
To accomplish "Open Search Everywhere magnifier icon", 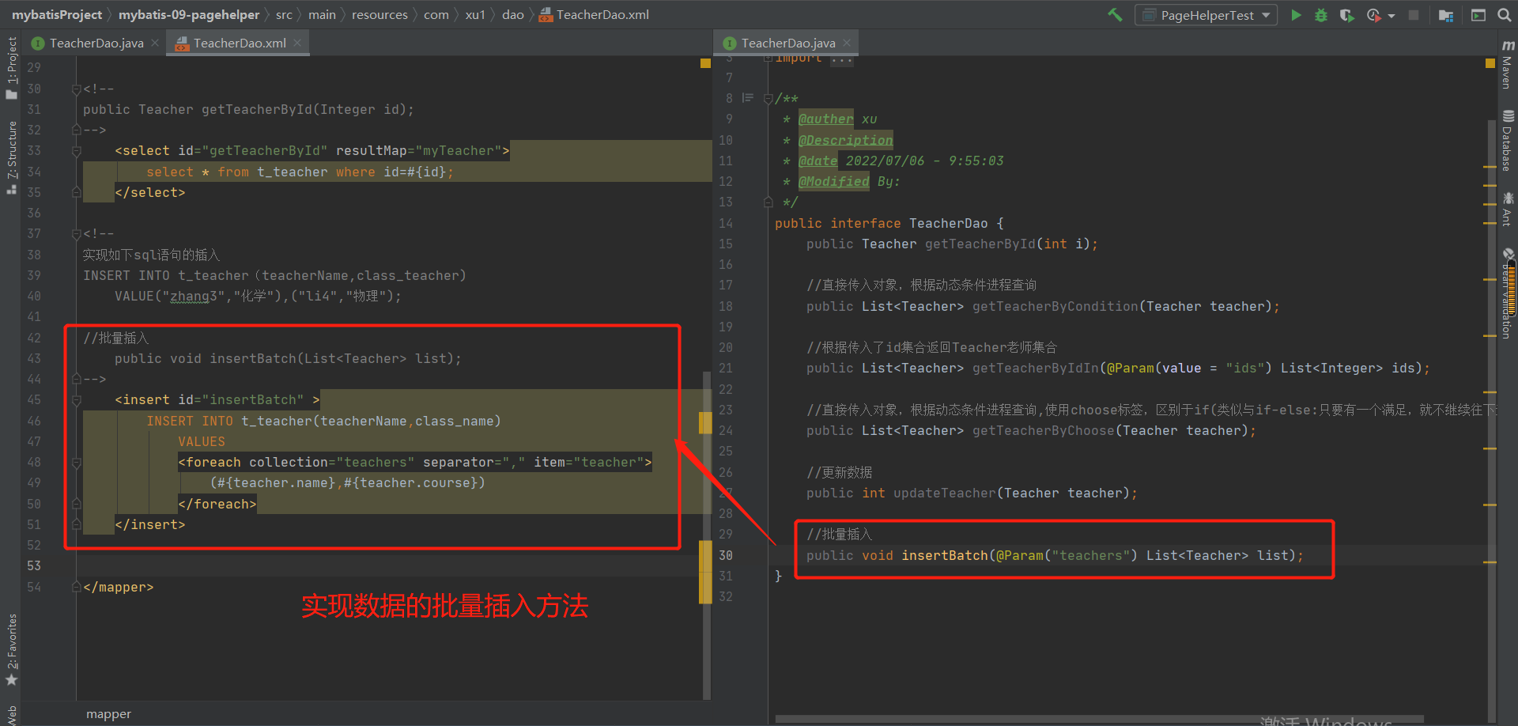I will [x=1505, y=15].
